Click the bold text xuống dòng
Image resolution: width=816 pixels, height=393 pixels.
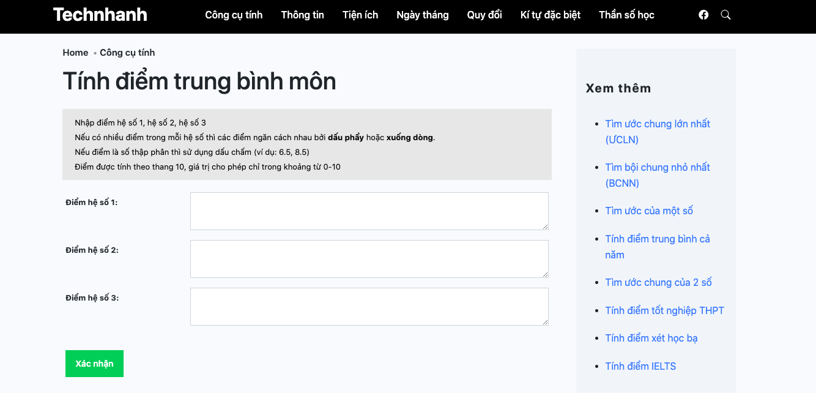(x=410, y=137)
